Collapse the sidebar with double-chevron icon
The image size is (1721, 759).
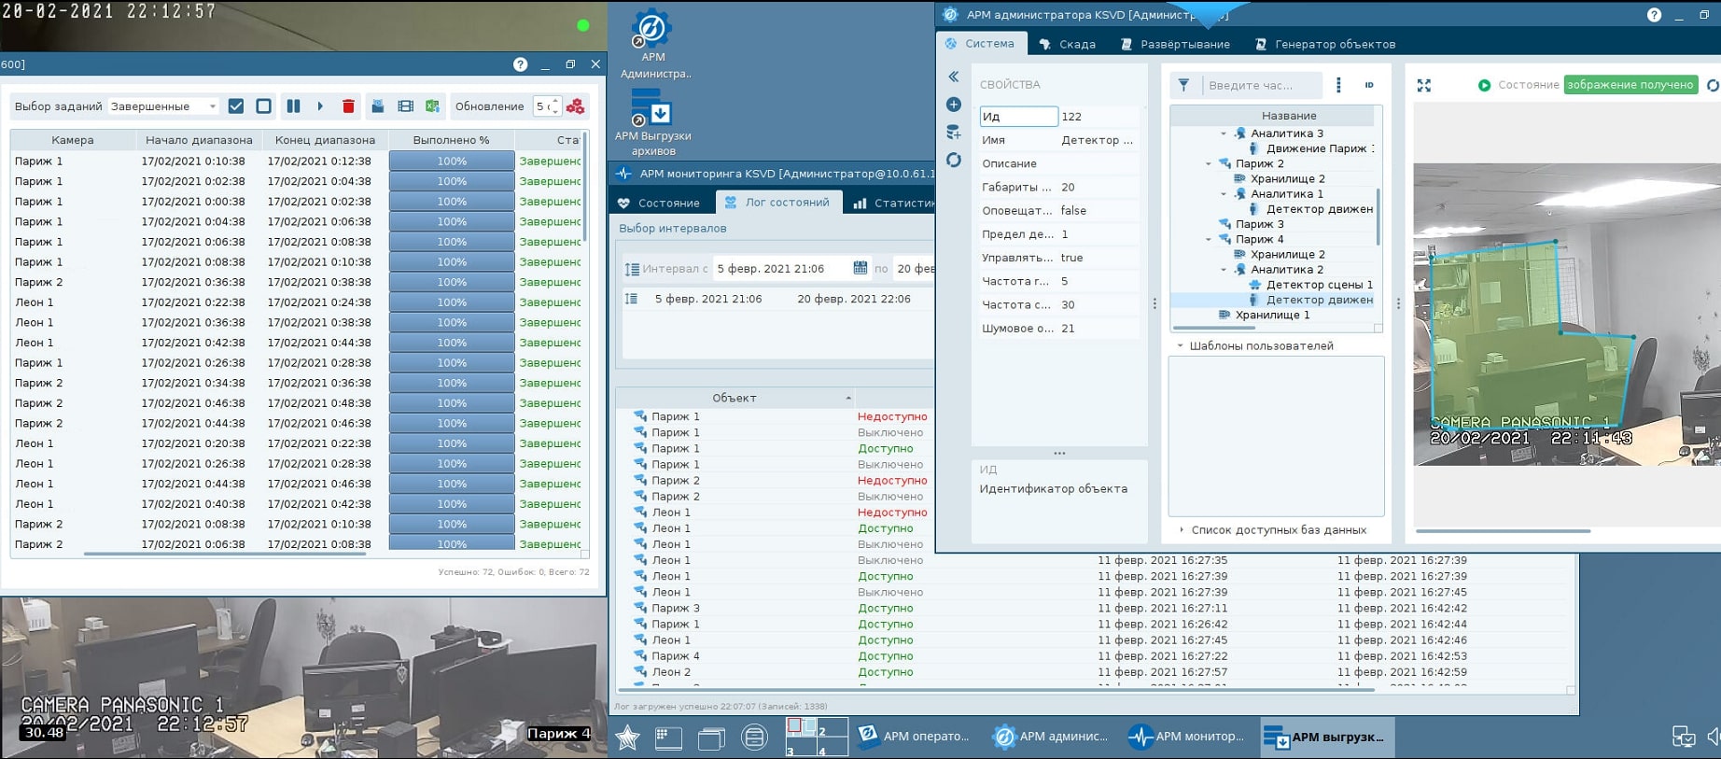pyautogui.click(x=953, y=77)
